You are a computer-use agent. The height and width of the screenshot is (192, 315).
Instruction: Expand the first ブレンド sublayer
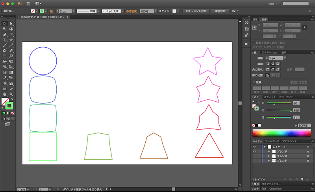point(269,152)
